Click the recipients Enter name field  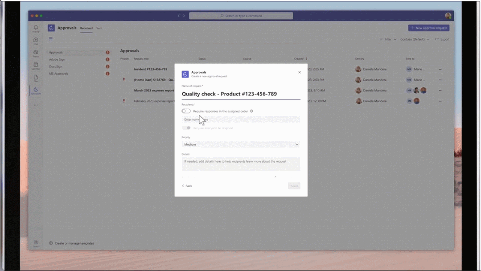[241, 119]
